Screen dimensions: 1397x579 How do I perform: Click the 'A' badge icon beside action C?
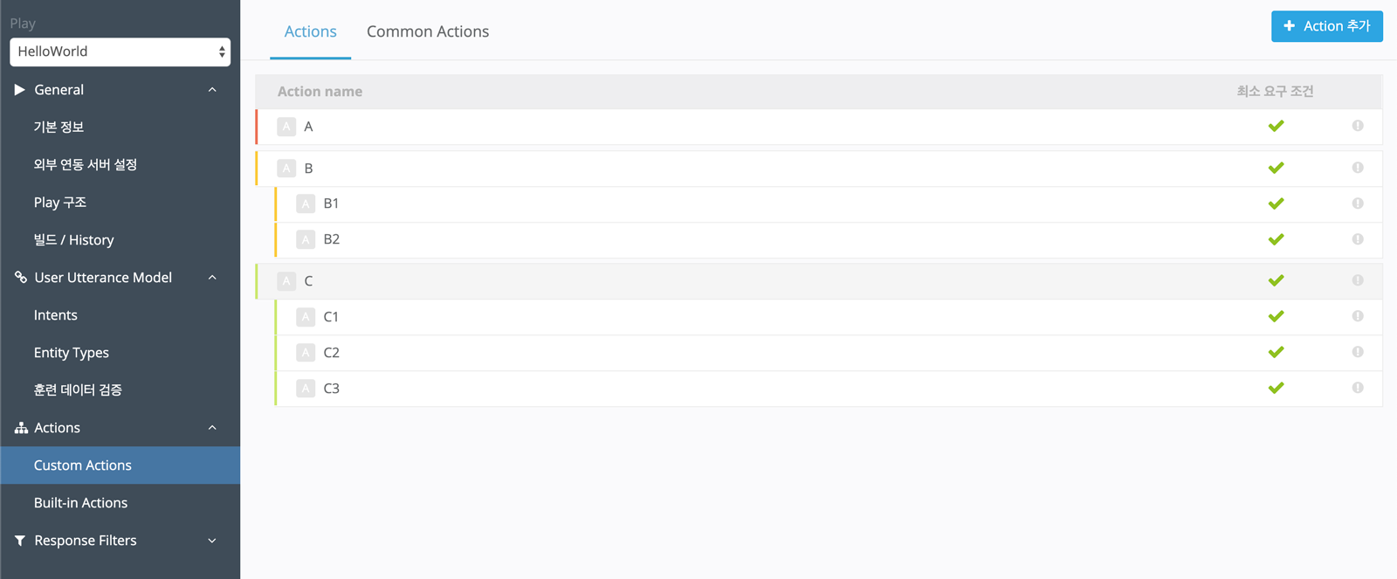(x=286, y=281)
